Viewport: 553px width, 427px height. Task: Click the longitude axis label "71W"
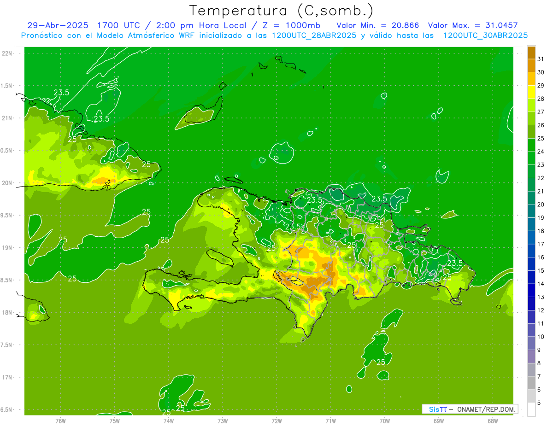coord(330,421)
